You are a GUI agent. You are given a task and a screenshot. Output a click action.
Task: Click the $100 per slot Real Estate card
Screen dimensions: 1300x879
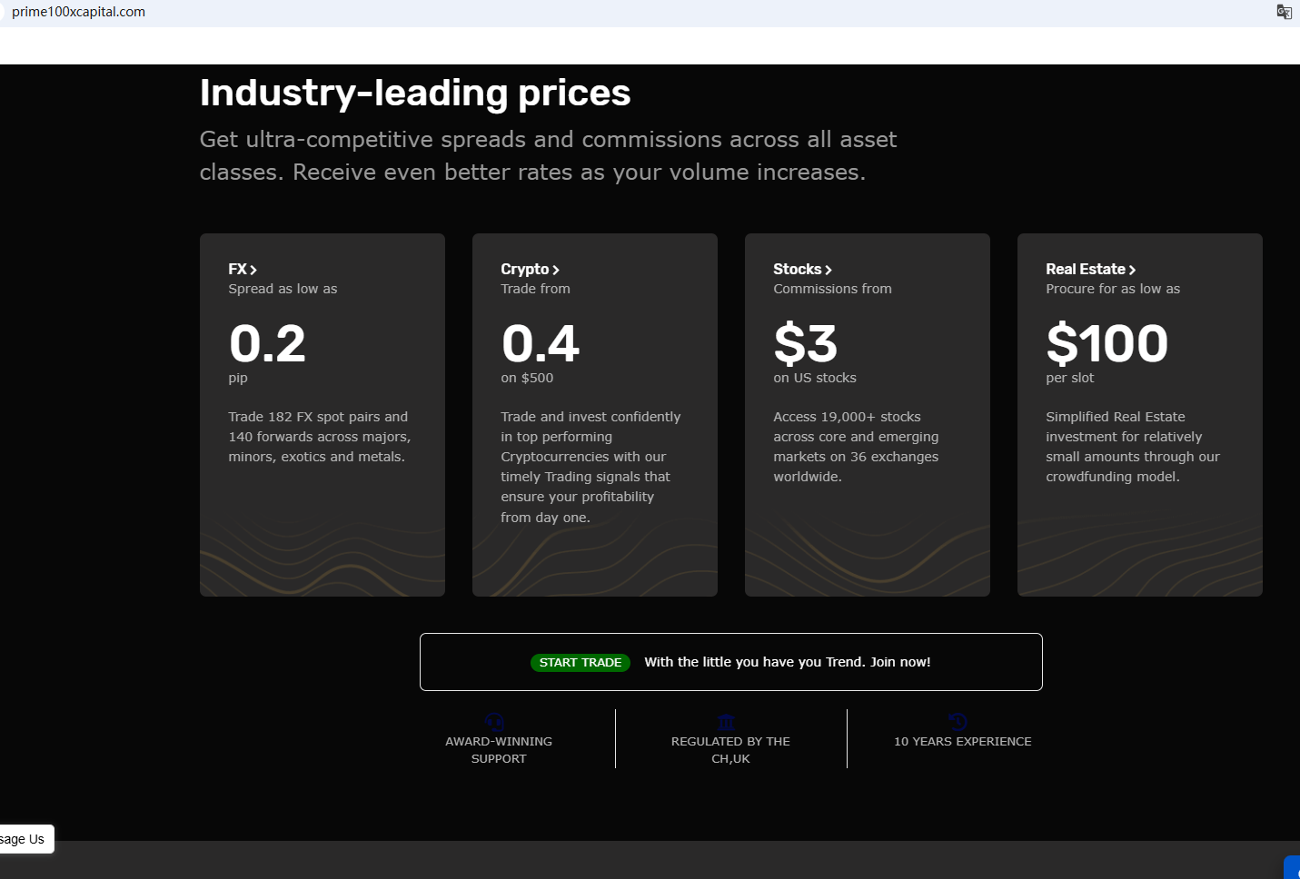[1139, 414]
